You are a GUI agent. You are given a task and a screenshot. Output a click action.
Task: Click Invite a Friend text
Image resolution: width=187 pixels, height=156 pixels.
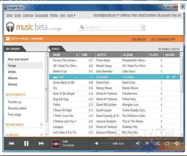click(x=27, y=39)
